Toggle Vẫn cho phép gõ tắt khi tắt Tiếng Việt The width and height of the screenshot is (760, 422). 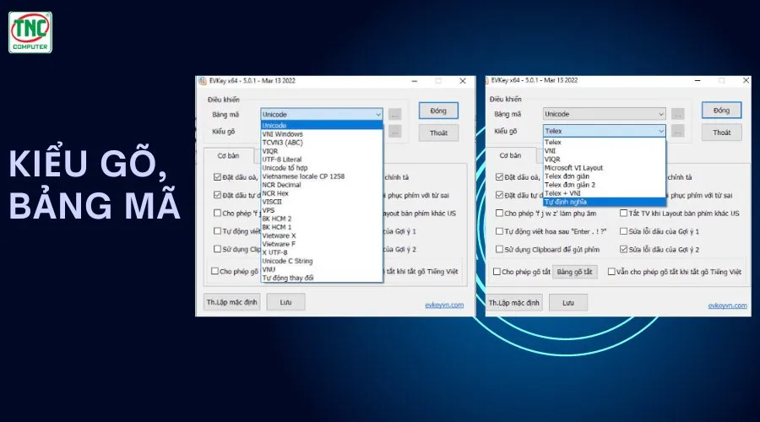pyautogui.click(x=611, y=272)
